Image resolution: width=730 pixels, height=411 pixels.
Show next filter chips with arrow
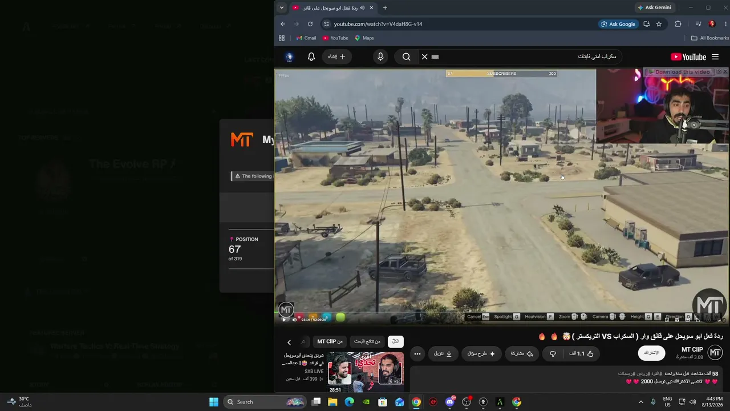pyautogui.click(x=289, y=342)
